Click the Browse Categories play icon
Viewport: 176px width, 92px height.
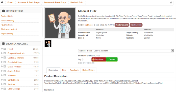pos(3,44)
